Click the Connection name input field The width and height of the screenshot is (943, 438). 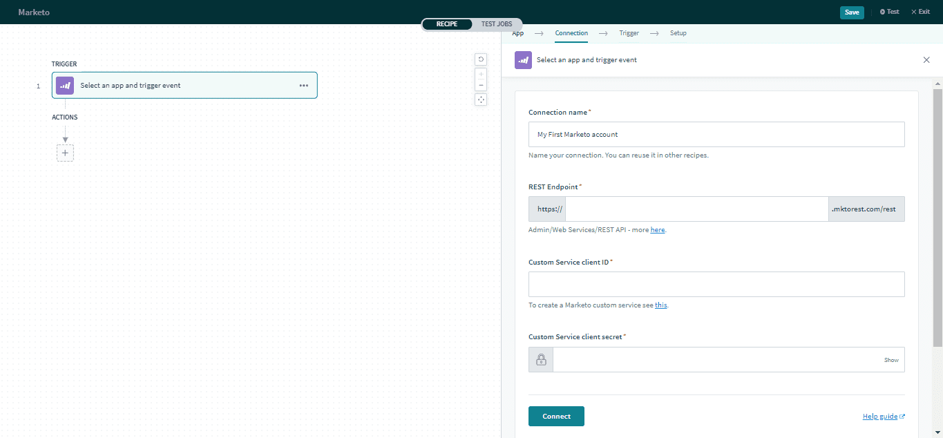(x=716, y=134)
